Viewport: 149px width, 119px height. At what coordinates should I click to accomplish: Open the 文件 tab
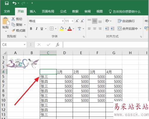(x=7, y=11)
